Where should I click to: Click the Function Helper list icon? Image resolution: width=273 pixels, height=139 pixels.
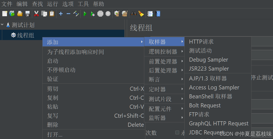point(150,14)
